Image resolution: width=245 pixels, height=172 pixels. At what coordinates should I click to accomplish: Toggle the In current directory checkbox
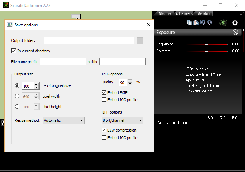tap(14, 51)
